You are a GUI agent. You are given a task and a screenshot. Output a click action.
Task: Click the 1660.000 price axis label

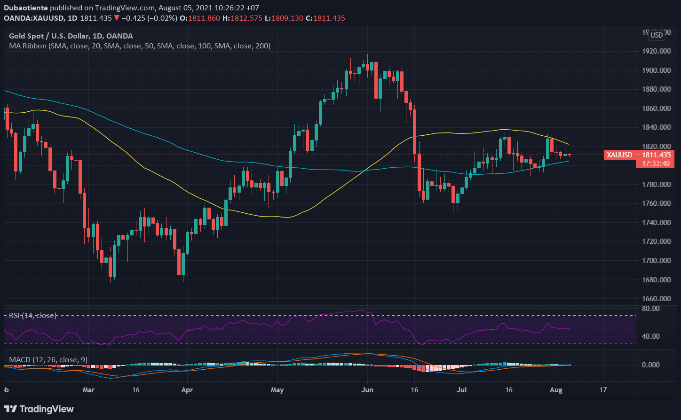(656, 298)
